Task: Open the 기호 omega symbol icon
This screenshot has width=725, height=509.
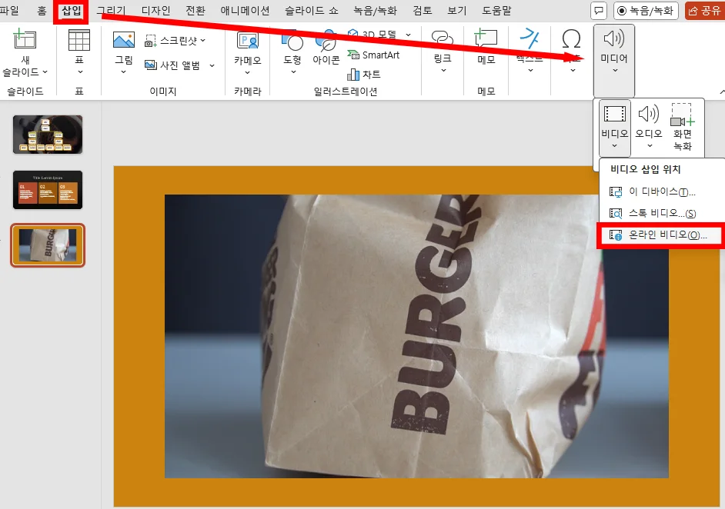Action: click(x=572, y=39)
